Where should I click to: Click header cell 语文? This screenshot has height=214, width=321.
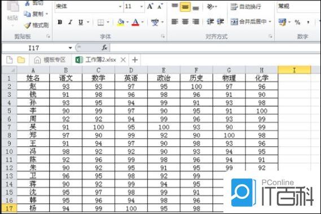click(65, 78)
